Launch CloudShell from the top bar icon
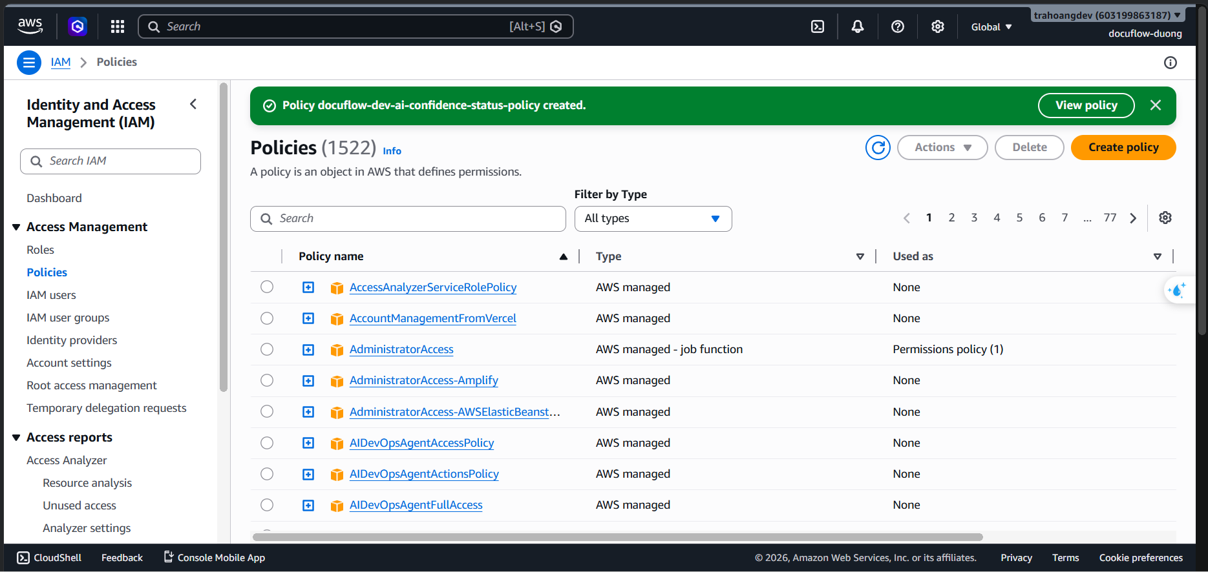Image resolution: width=1208 pixels, height=572 pixels. [818, 26]
